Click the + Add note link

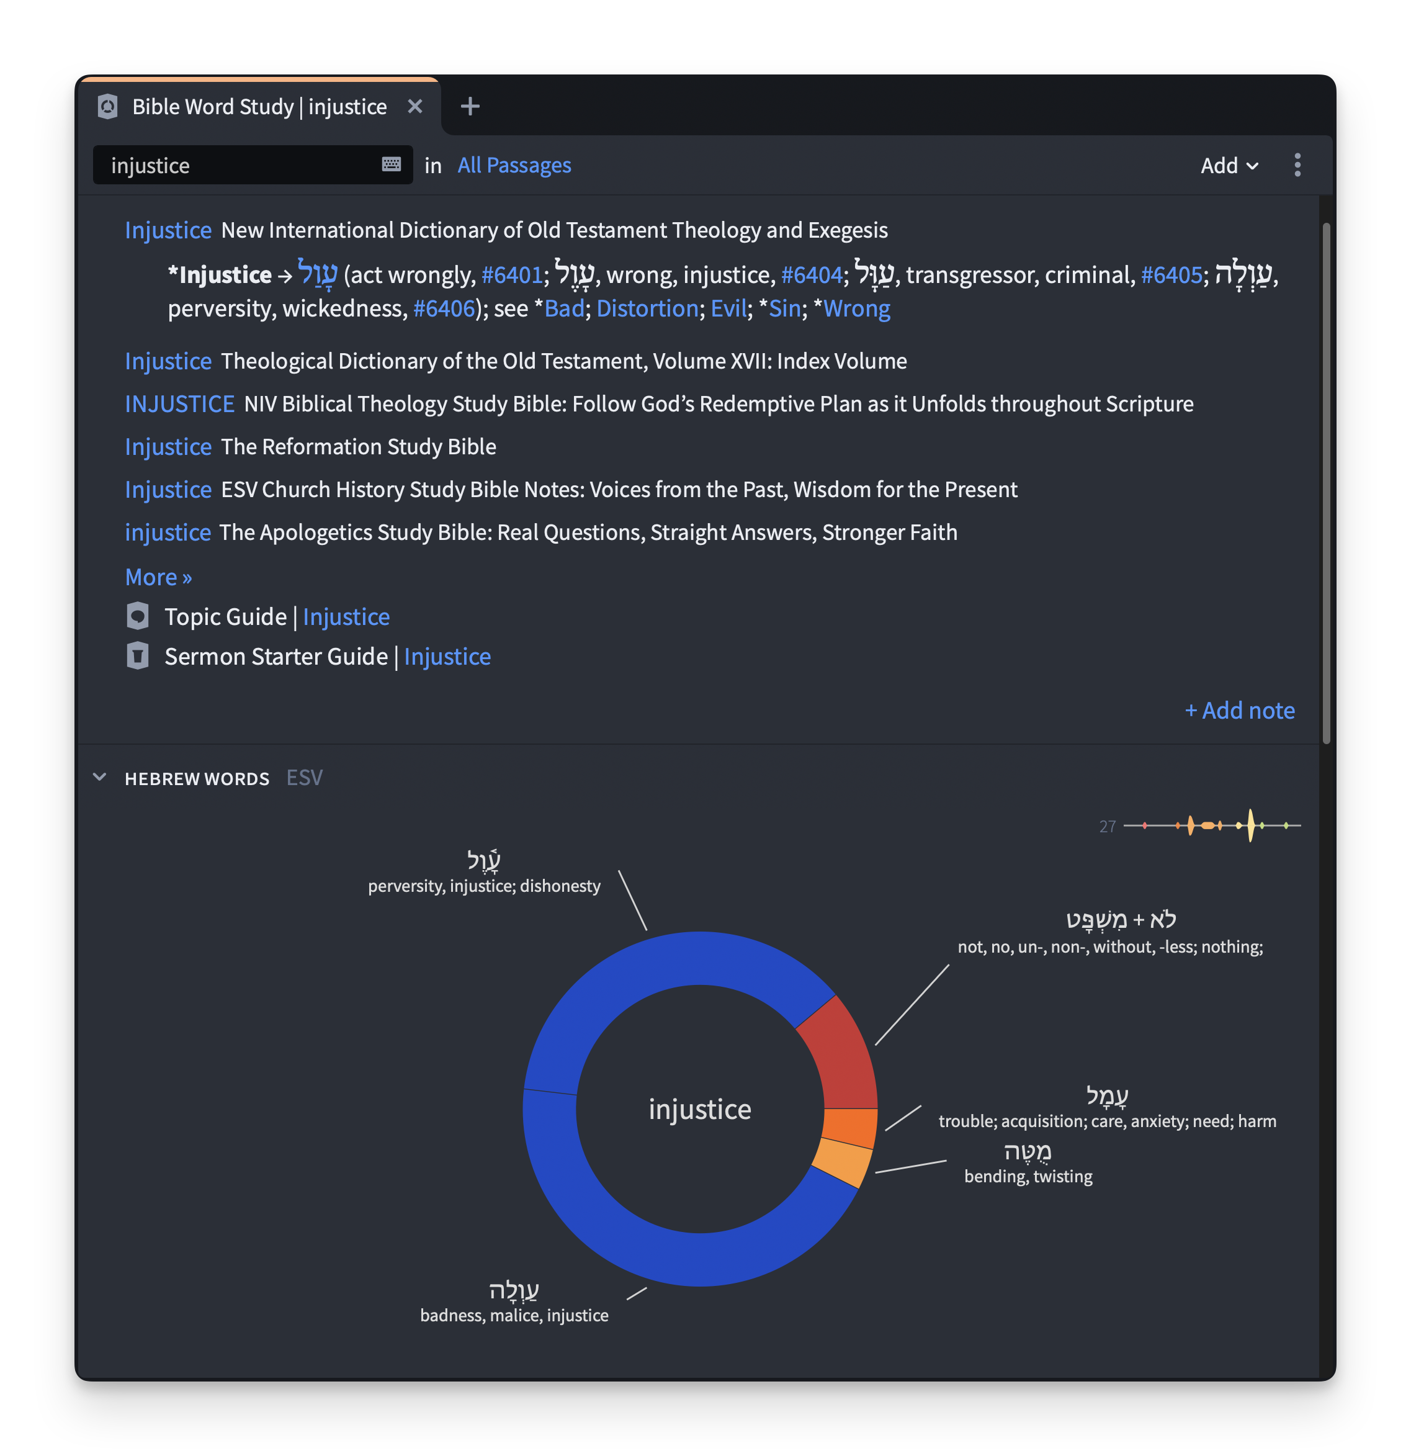click(x=1240, y=710)
